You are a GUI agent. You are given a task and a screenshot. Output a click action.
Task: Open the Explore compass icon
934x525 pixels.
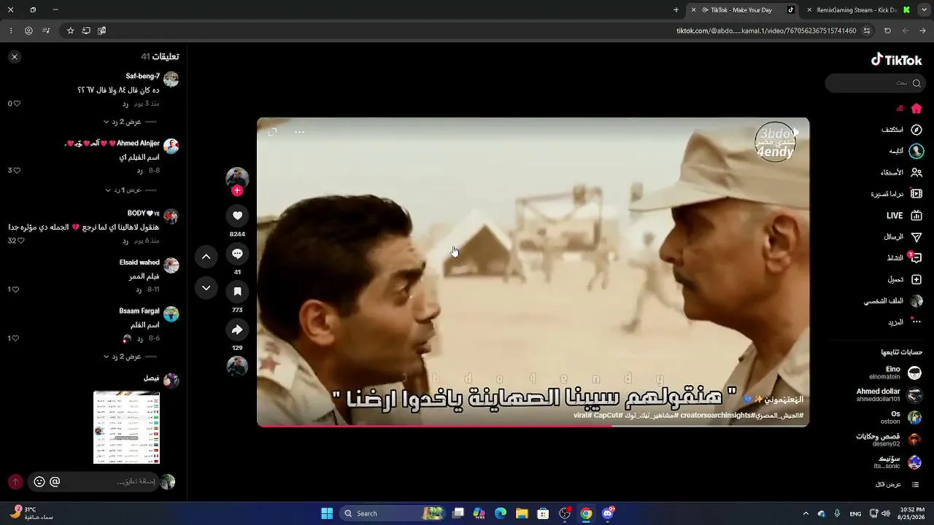point(916,130)
